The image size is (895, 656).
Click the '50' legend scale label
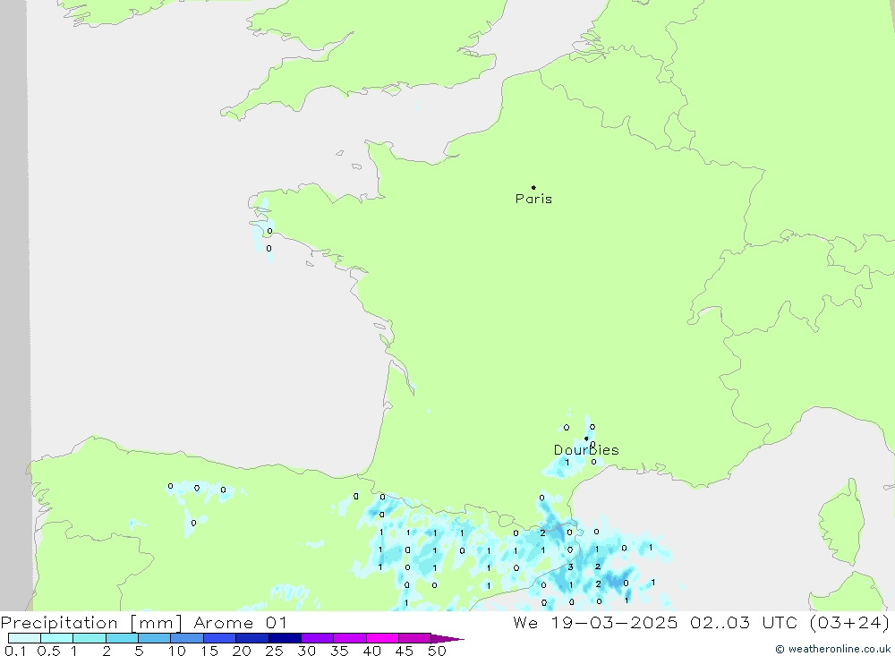(437, 651)
